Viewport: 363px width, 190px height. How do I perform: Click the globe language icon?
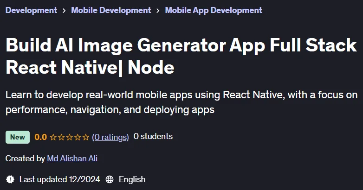pyautogui.click(x=110, y=179)
